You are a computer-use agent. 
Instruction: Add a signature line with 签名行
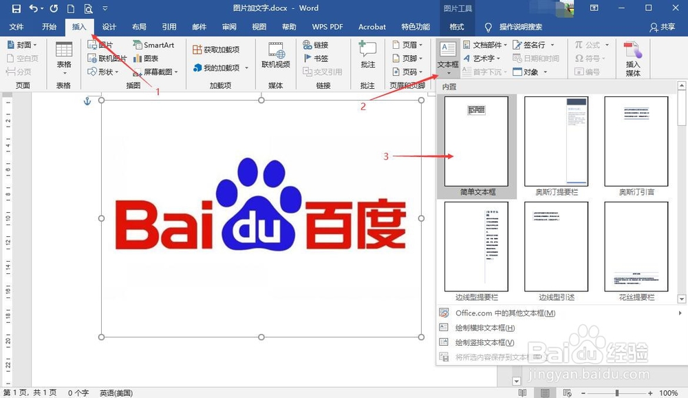tap(534, 45)
